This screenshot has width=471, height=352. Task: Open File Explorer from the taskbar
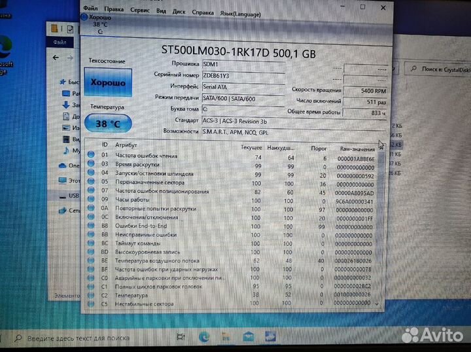coord(226,337)
